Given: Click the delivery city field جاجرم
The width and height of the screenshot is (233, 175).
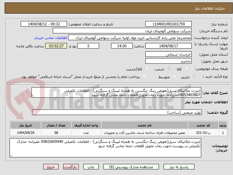Looking at the screenshot, I should tap(169, 61).
